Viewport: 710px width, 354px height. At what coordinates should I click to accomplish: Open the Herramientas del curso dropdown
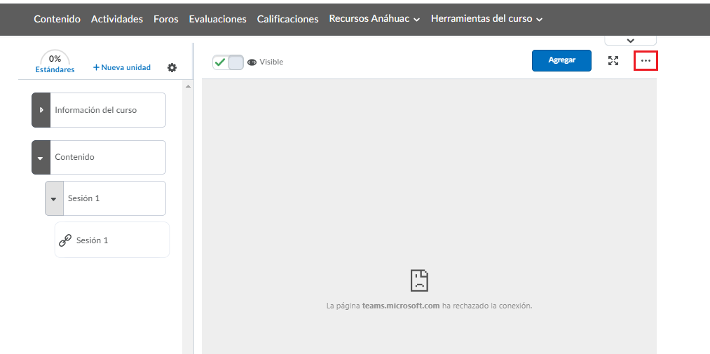coord(486,19)
